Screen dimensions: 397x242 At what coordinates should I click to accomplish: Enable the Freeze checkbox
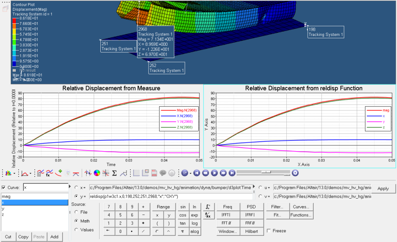coord(269,231)
